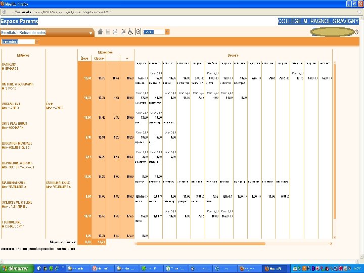
Task: Click the horizontal scrollbar thumb of Devoirs
Action: (x=201, y=244)
